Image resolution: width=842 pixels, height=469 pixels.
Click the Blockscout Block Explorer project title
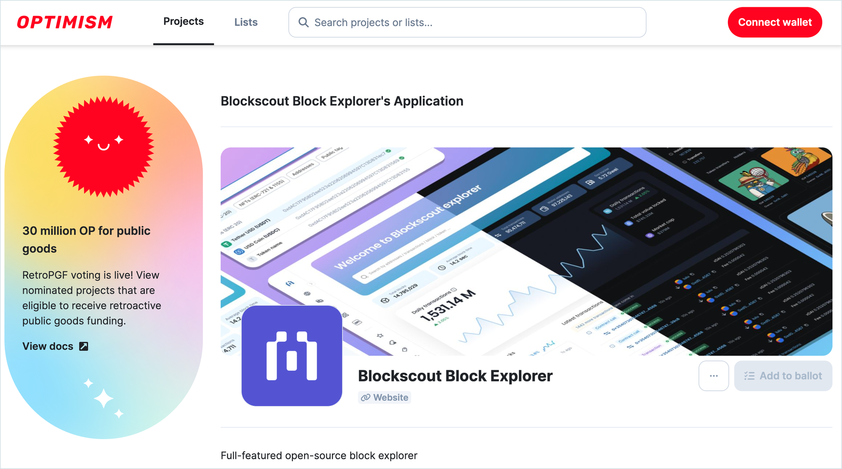[455, 376]
